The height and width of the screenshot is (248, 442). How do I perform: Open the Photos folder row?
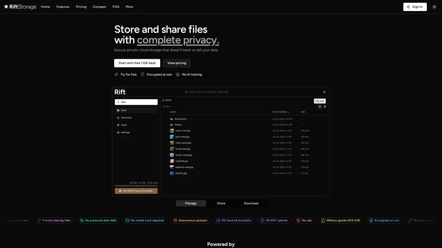tap(244, 125)
